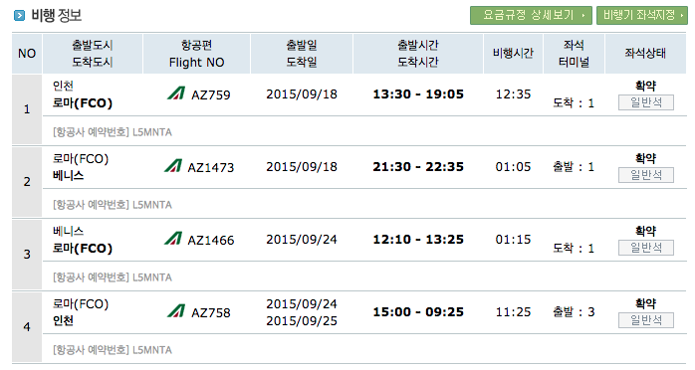Click the Alitalia logo next to AZ759
Screen dimensions: 695x370
(176, 93)
